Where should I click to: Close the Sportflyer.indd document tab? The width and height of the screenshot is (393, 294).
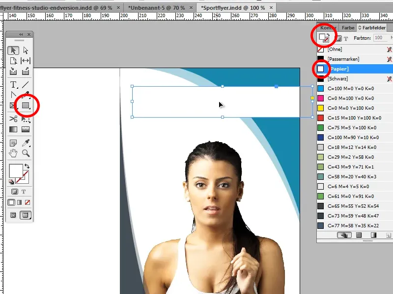point(271,8)
